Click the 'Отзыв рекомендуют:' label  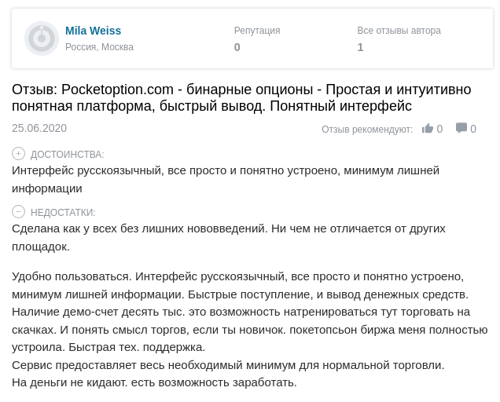pos(367,130)
